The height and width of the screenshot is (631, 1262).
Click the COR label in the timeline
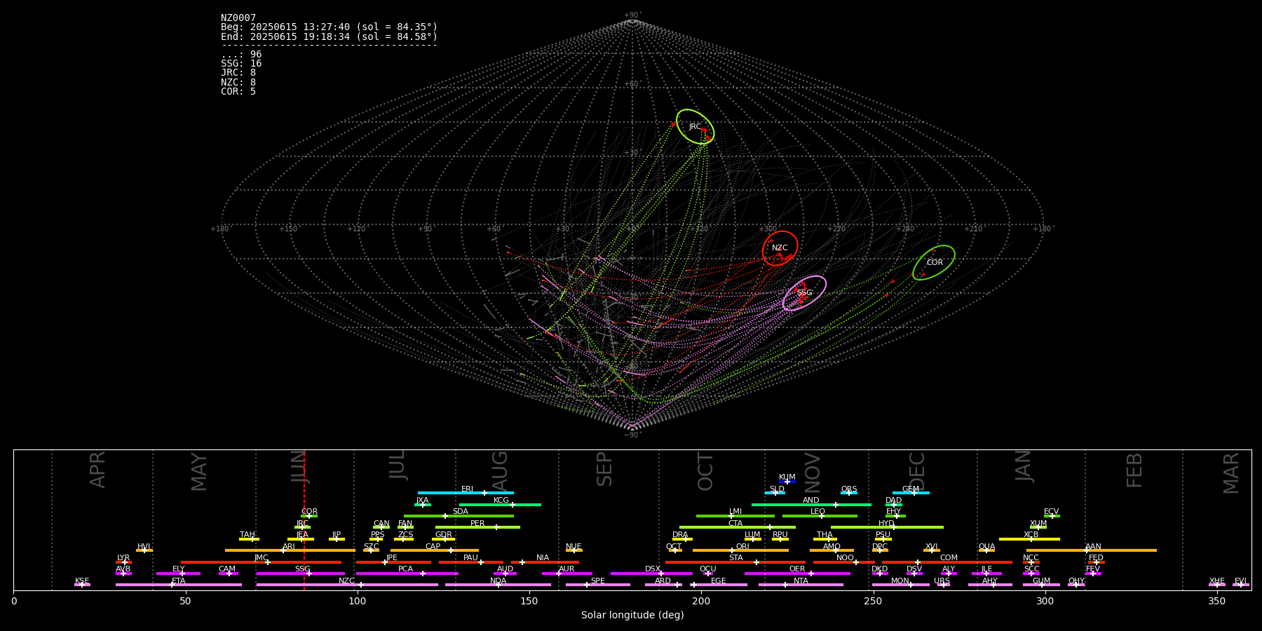[309, 512]
